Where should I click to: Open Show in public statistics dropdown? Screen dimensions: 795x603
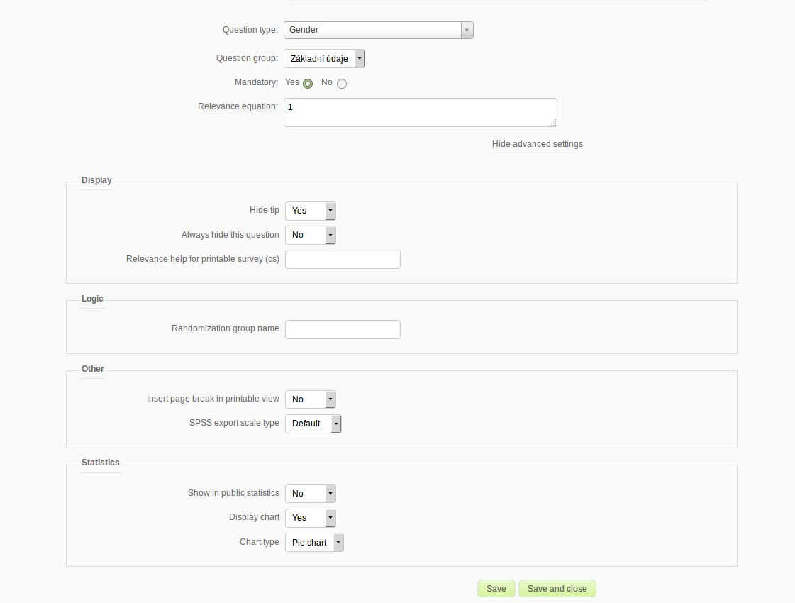click(x=310, y=494)
